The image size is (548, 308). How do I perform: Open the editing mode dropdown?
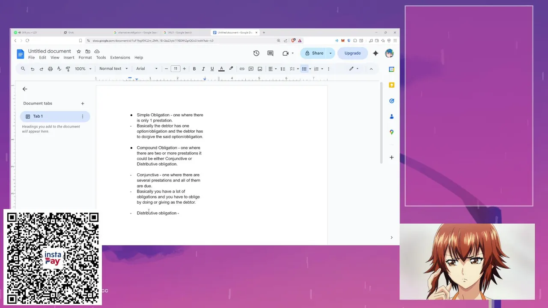pos(354,69)
